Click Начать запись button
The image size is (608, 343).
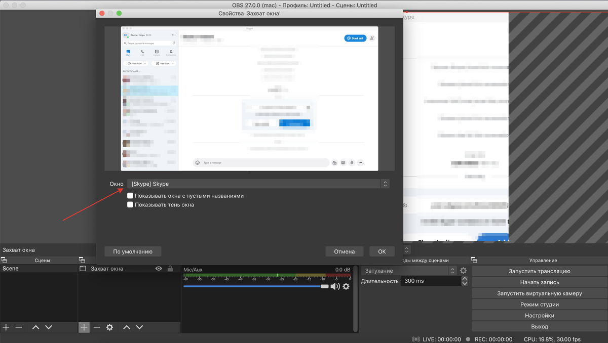[x=540, y=282]
